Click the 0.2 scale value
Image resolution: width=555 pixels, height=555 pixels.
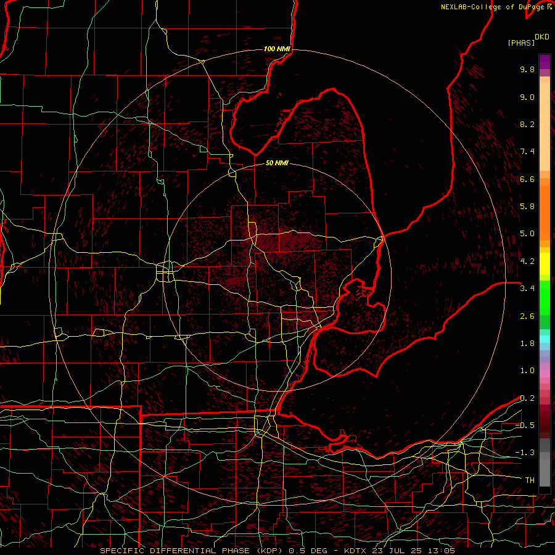click(x=527, y=398)
